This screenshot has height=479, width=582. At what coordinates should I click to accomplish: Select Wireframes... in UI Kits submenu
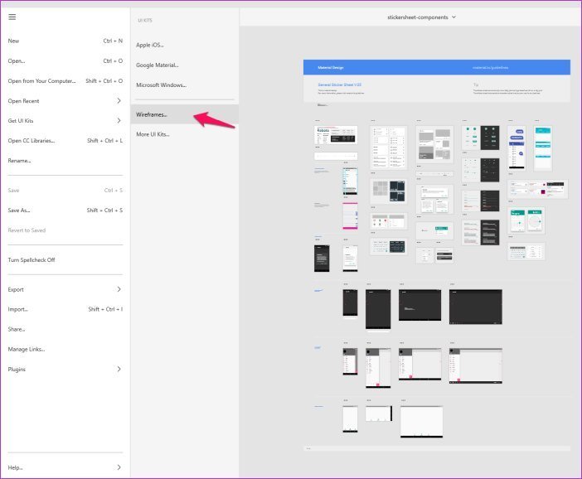coord(185,114)
